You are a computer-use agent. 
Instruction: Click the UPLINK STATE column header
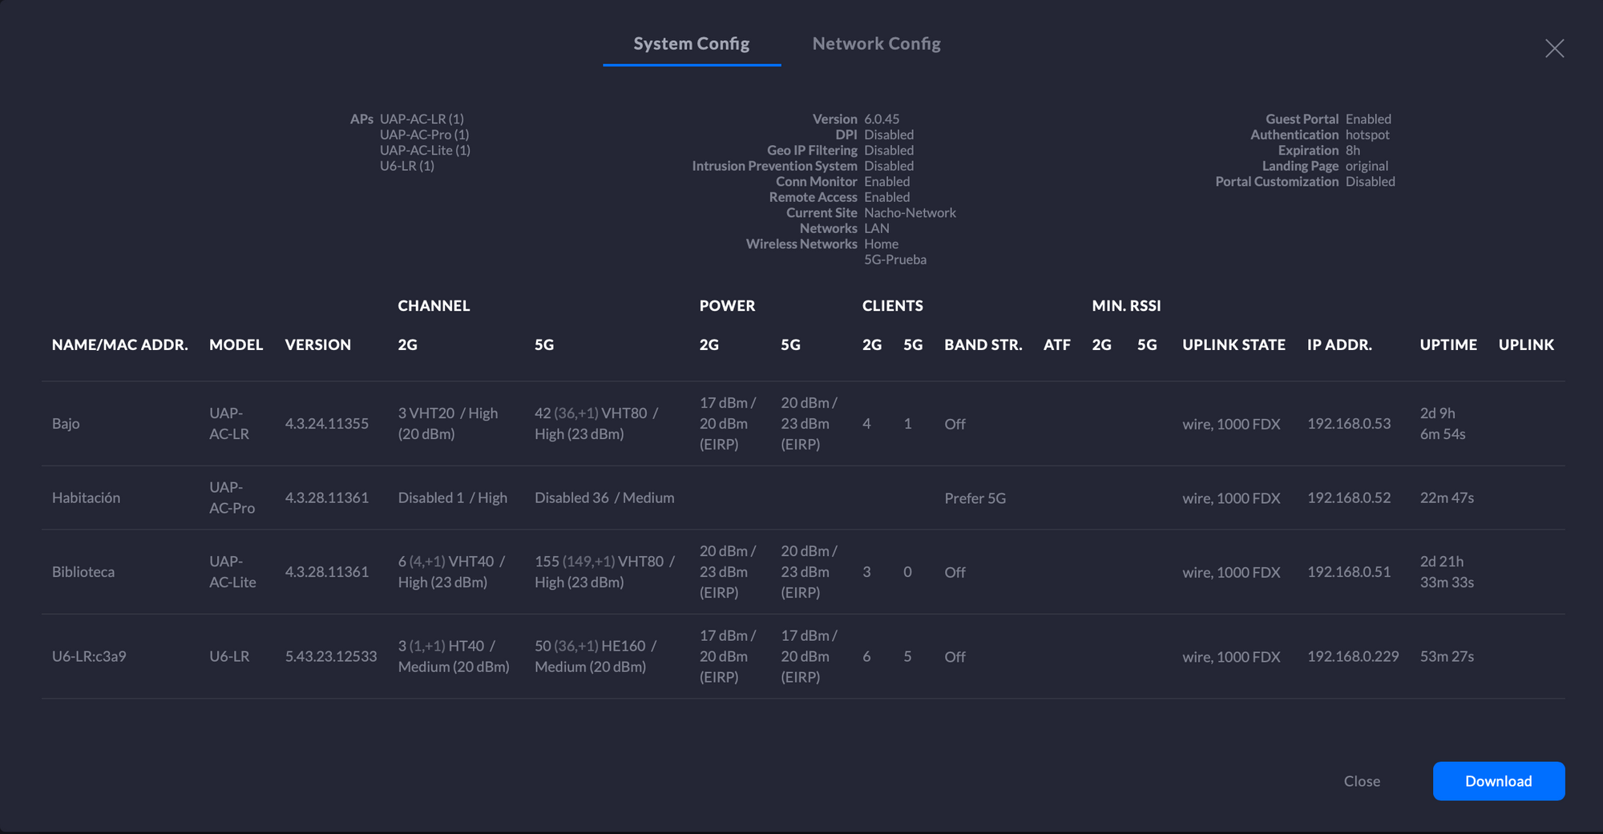(x=1234, y=344)
